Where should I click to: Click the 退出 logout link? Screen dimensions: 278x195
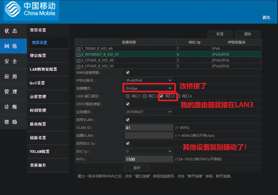(x=266, y=18)
